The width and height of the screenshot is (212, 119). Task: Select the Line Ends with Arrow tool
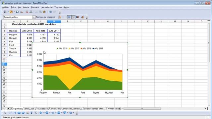15,113
